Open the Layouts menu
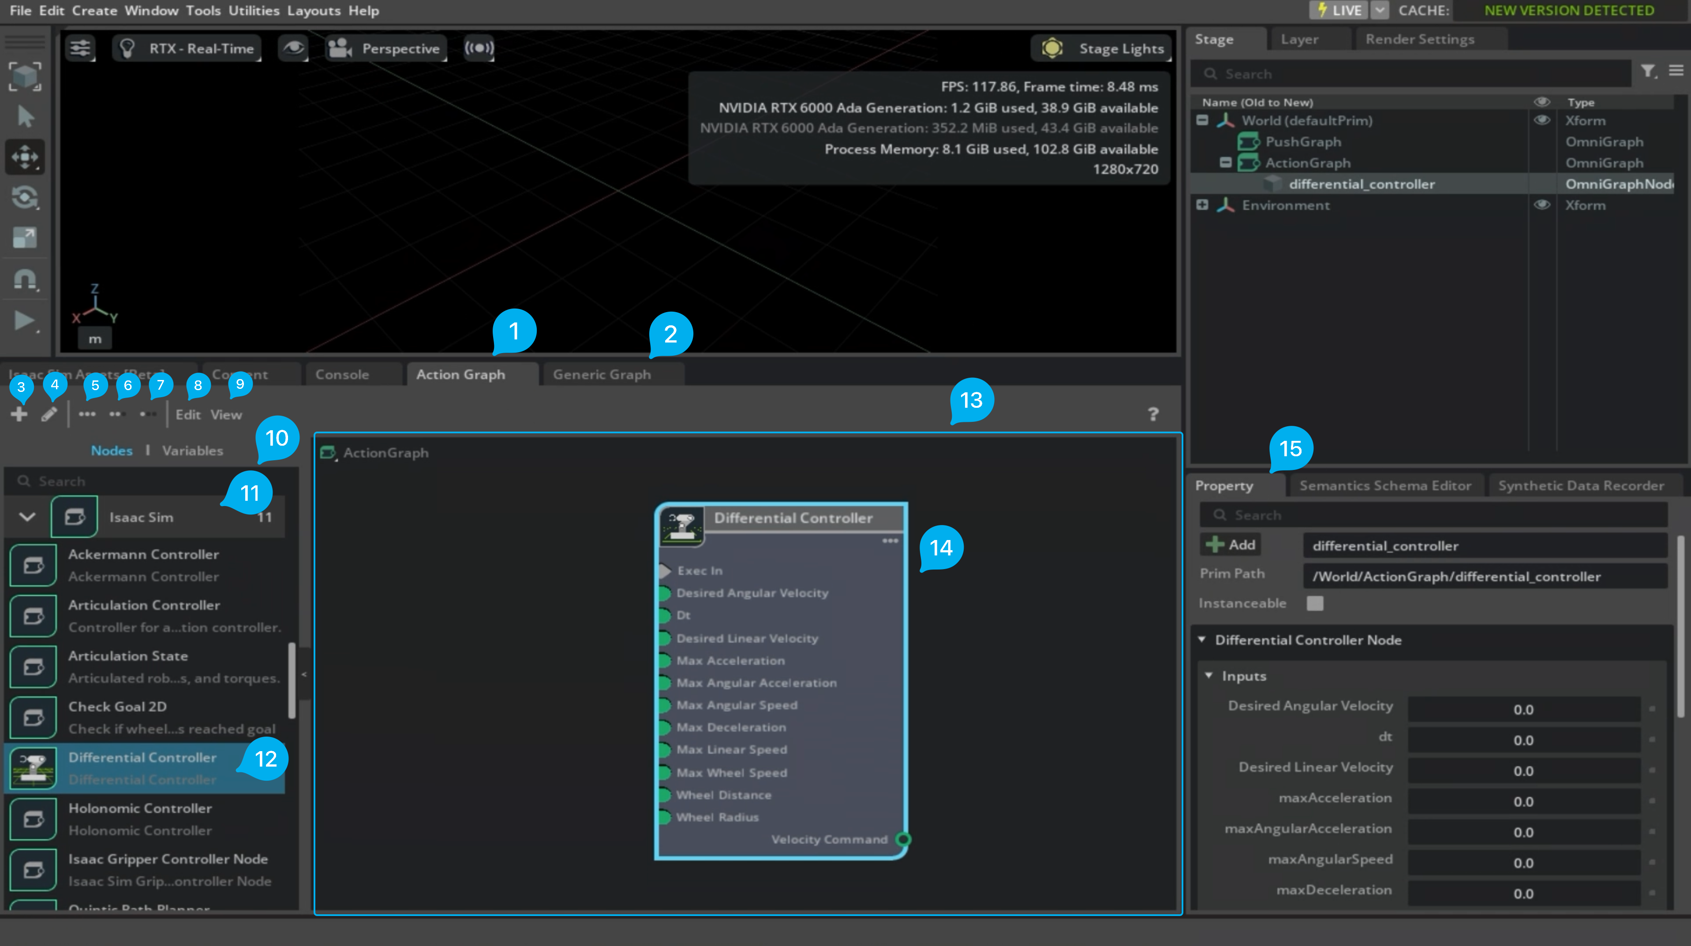The height and width of the screenshot is (946, 1691). pyautogui.click(x=314, y=11)
